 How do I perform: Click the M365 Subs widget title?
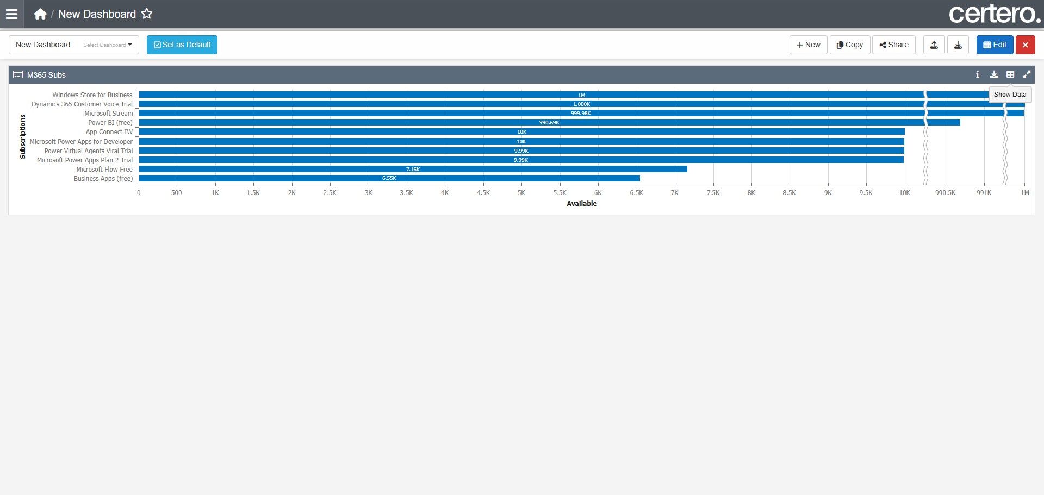46,75
